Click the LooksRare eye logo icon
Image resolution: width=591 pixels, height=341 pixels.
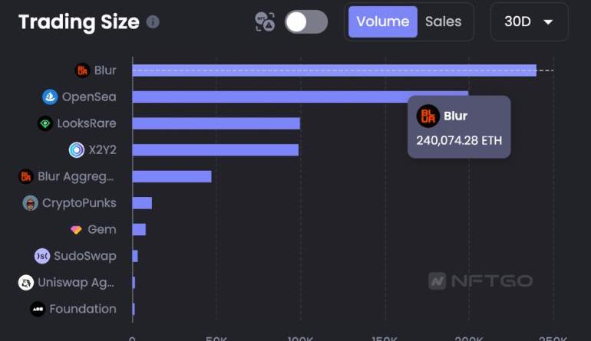[x=45, y=123]
